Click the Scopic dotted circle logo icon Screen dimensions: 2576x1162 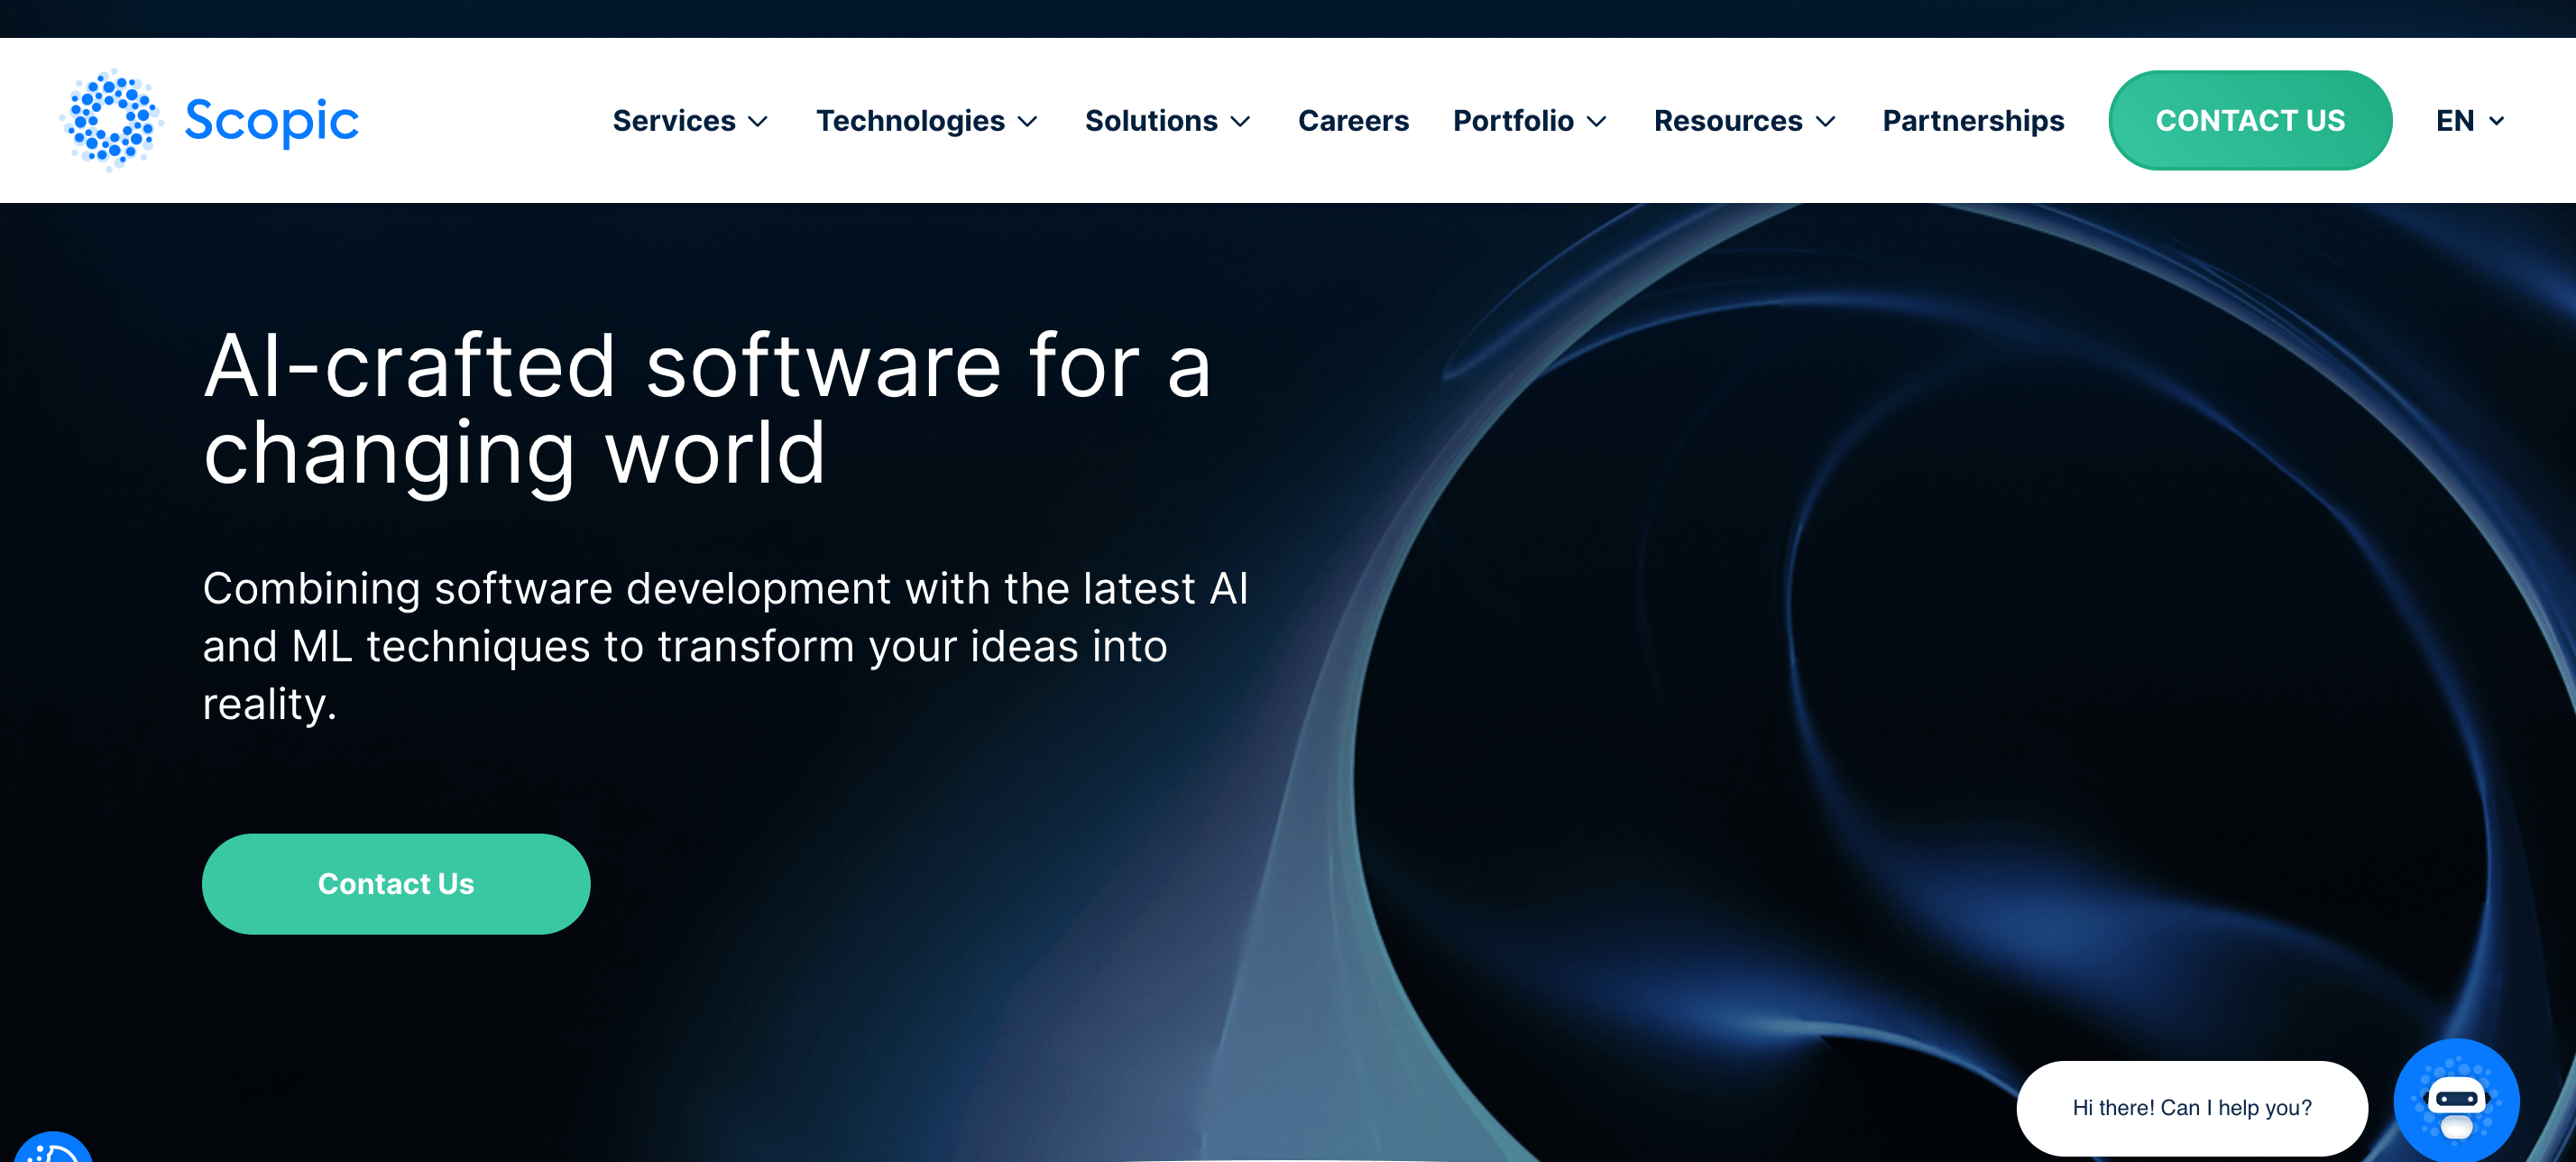(x=110, y=120)
